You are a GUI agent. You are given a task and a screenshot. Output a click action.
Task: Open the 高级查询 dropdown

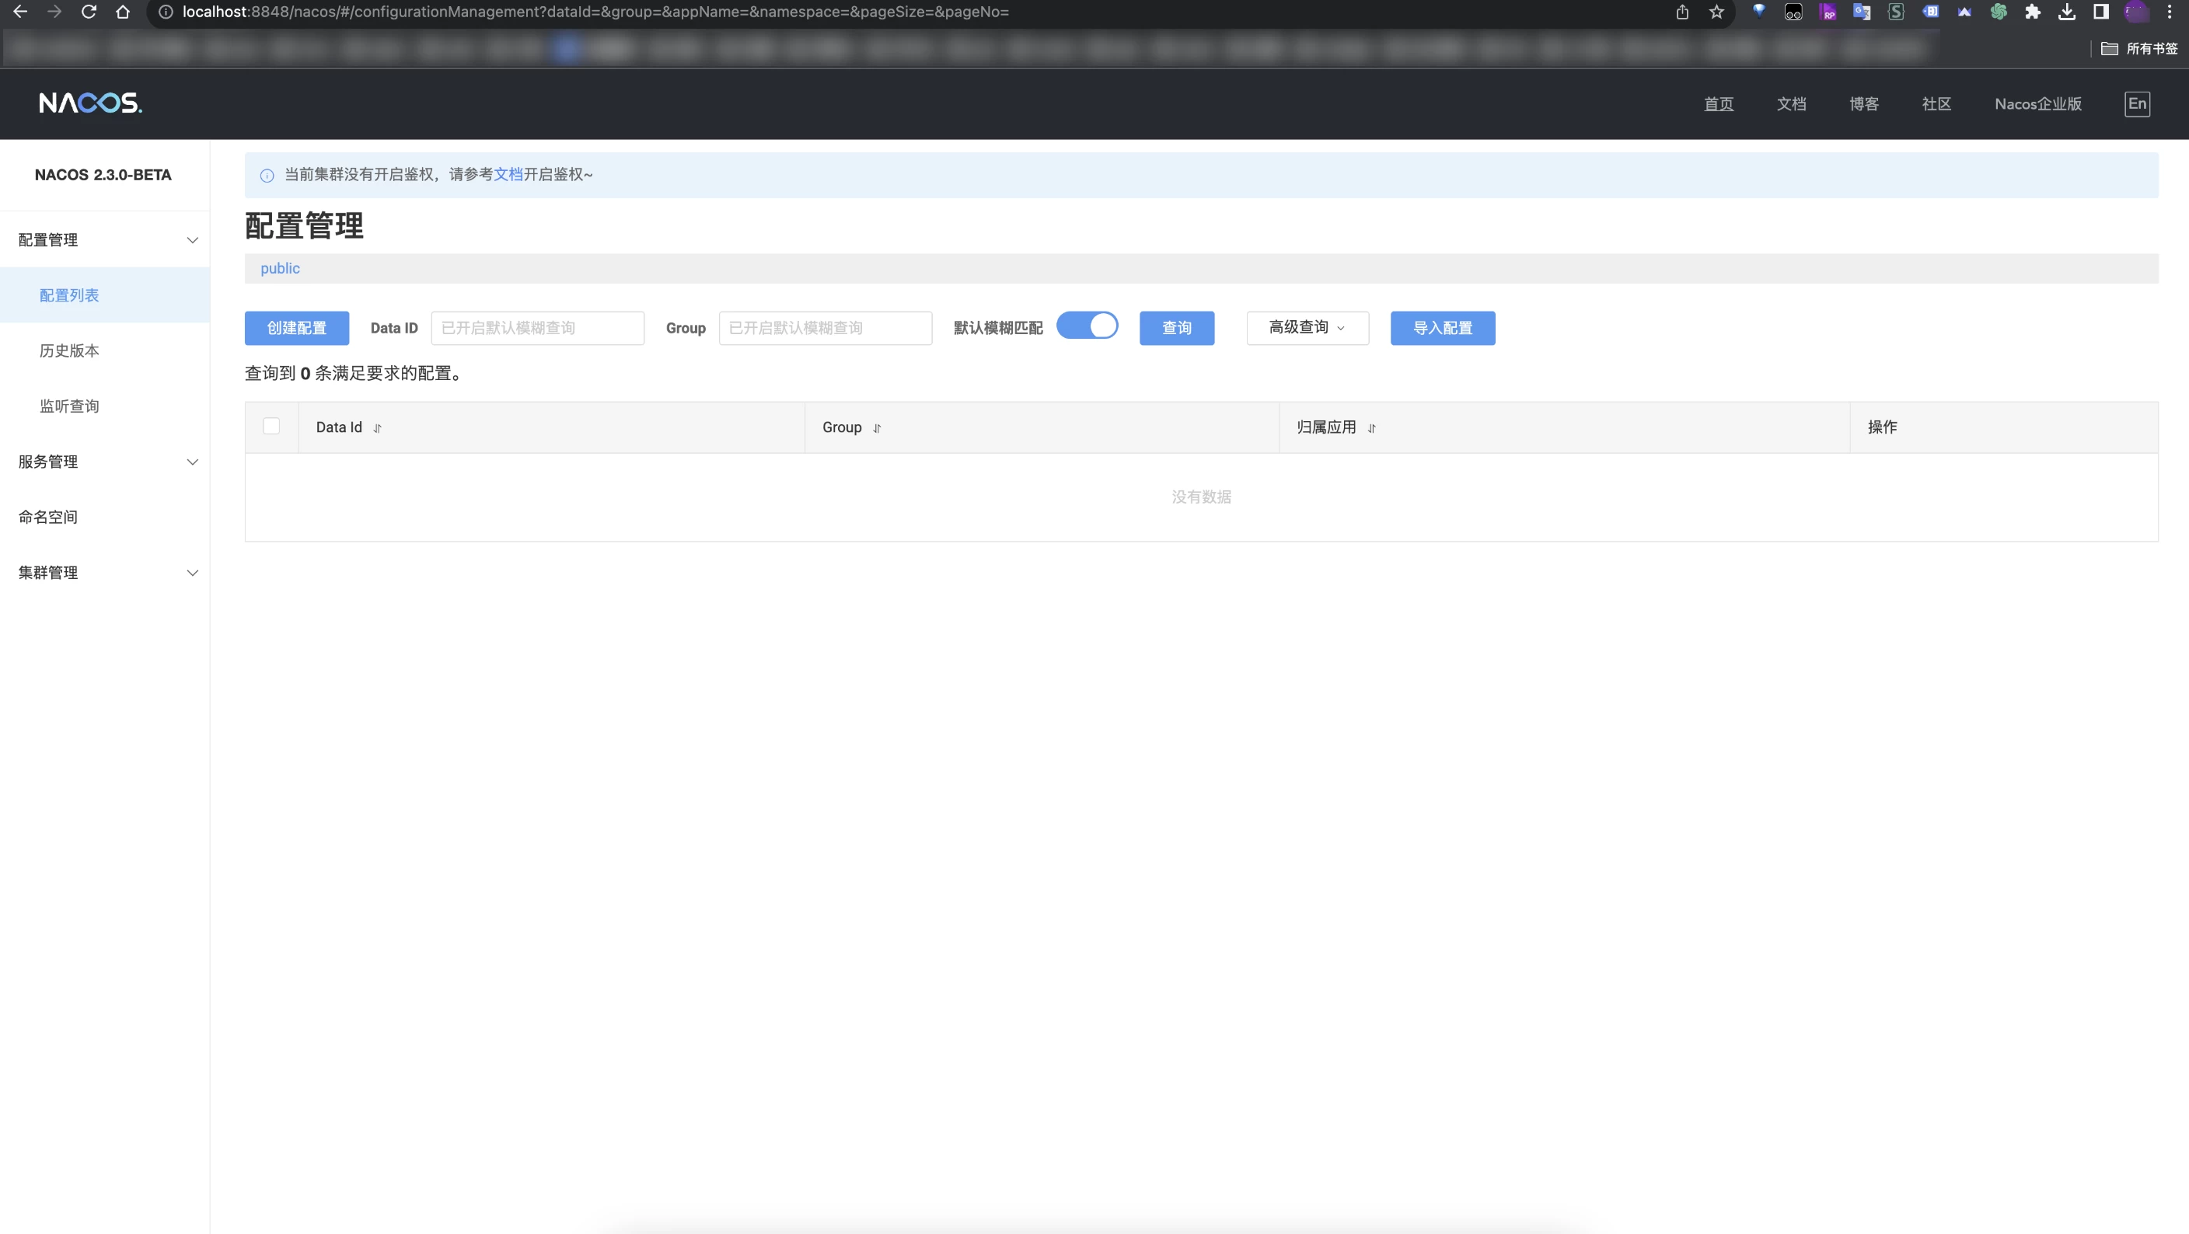(1307, 328)
